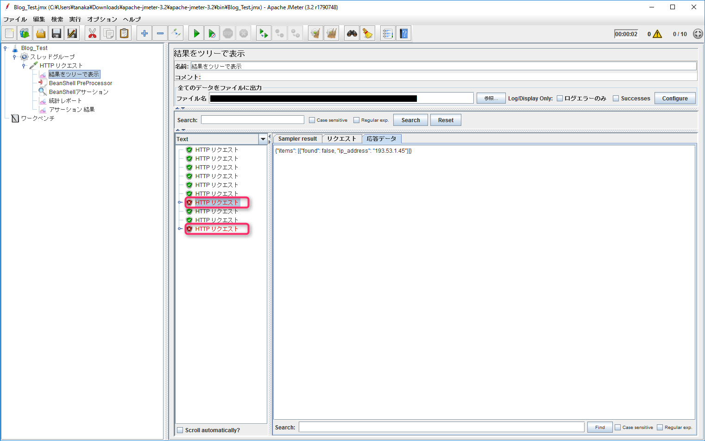Clear all results with double broom icon
Viewport: 705px width, 441px height.
[332, 33]
